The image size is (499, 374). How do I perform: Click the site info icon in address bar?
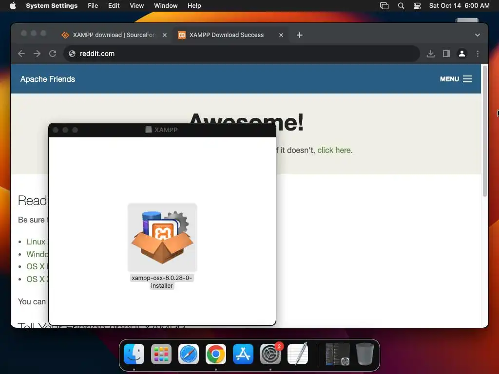click(72, 54)
